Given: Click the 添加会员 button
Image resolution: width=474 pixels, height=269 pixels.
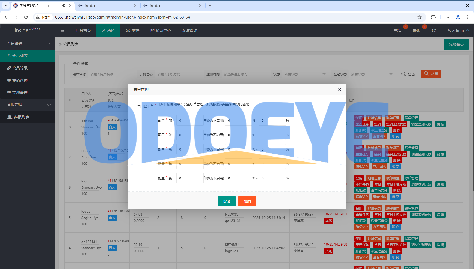Looking at the screenshot, I should (456, 44).
